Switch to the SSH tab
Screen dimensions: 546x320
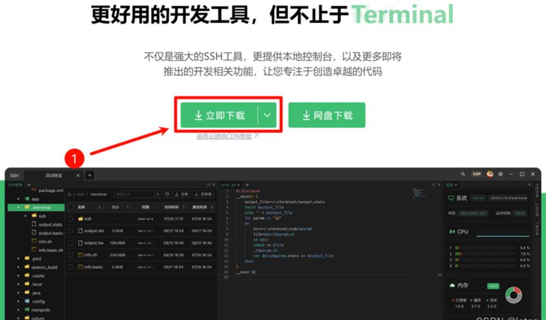pyautogui.click(x=14, y=175)
